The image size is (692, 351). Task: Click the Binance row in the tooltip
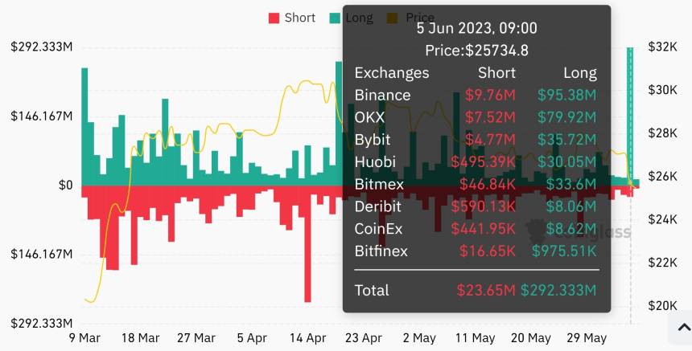pyautogui.click(x=476, y=95)
